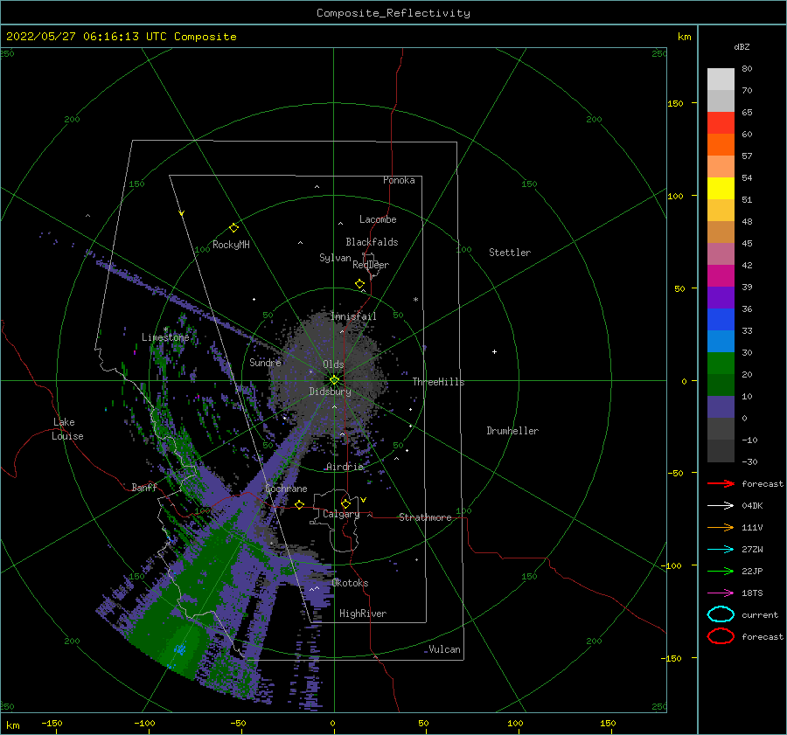Pick the red dBZ legend swatch

coord(721,123)
